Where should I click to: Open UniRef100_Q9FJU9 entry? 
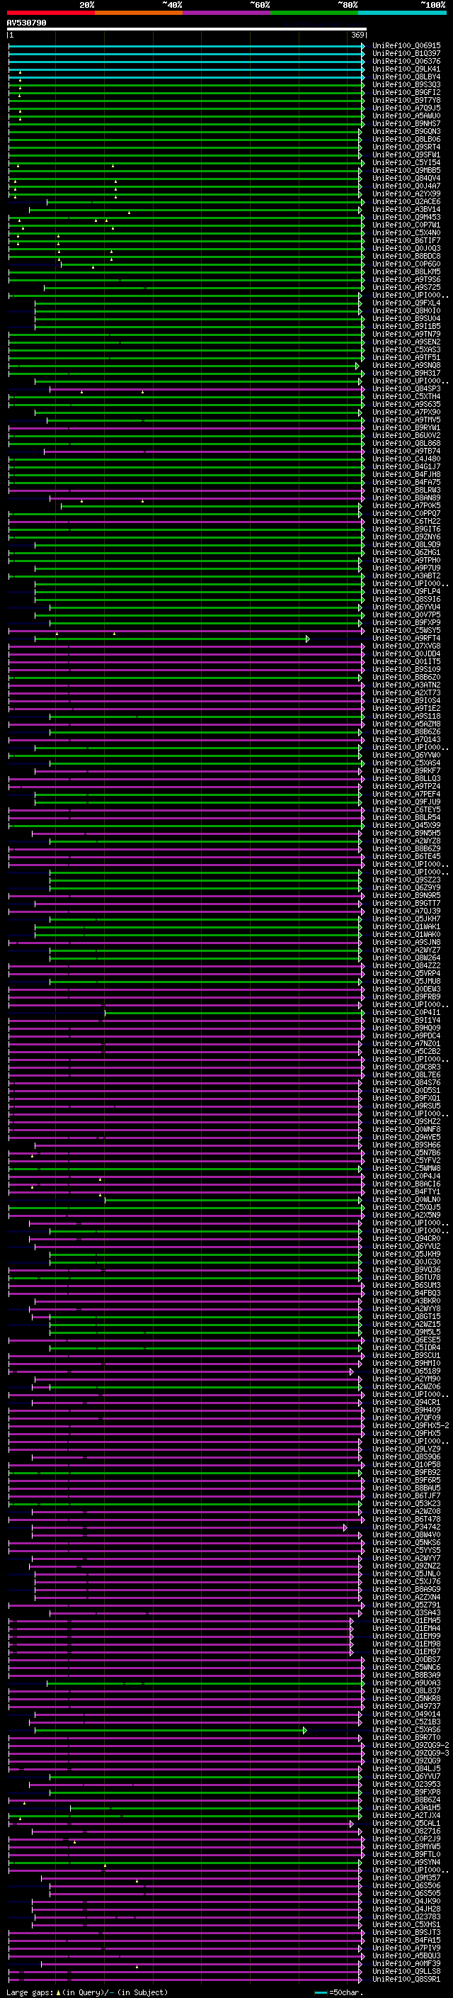tap(406, 802)
